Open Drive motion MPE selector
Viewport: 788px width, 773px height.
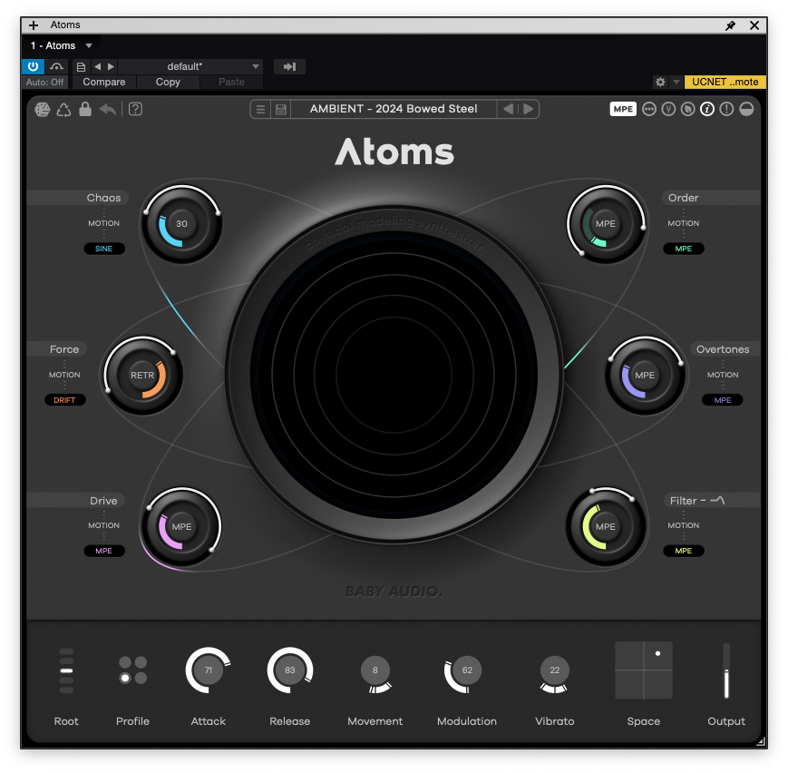point(104,551)
